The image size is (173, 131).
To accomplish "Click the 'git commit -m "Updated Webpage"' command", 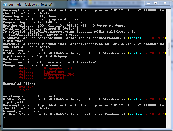I will pyautogui.click(x=39, y=56).
